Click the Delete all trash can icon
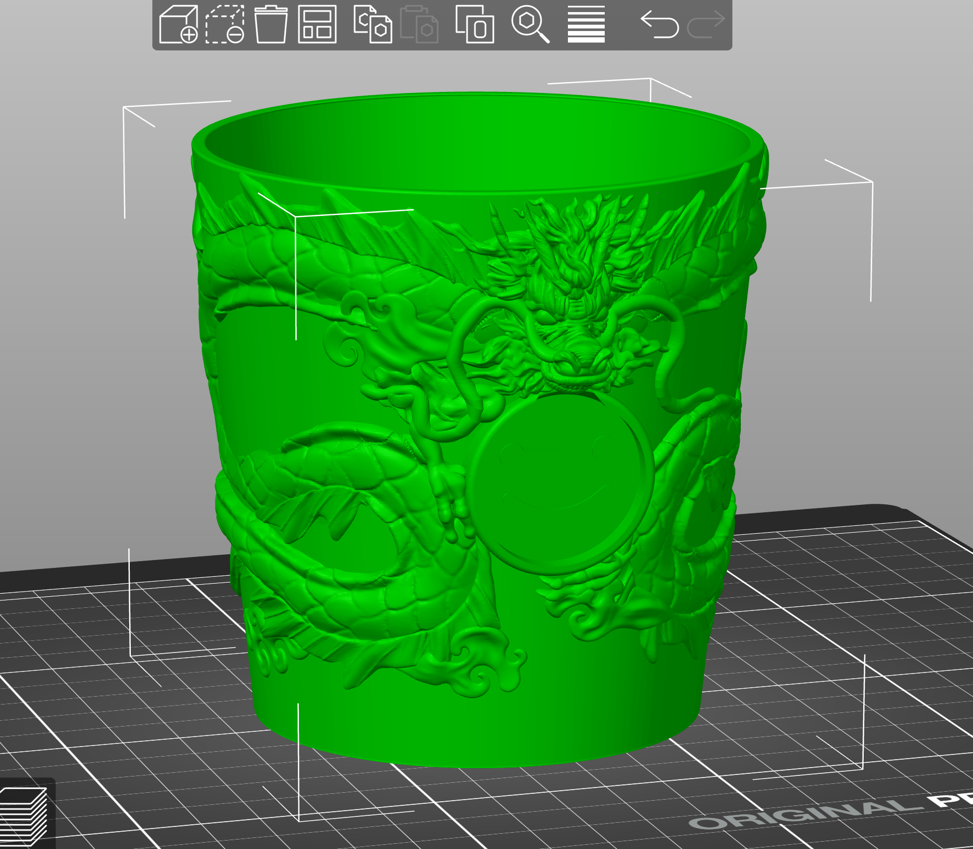This screenshot has height=849, width=973. (x=271, y=24)
